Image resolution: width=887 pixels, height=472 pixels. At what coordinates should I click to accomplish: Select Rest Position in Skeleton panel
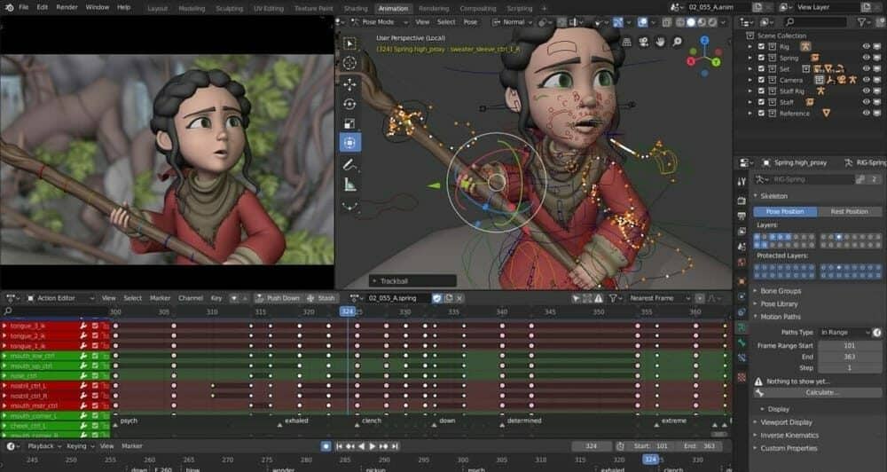(849, 212)
